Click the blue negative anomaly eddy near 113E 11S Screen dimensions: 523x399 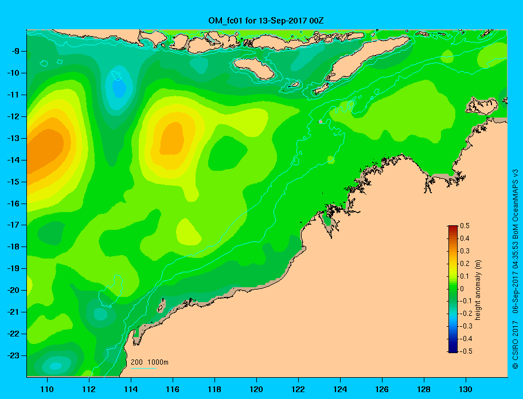[119, 88]
